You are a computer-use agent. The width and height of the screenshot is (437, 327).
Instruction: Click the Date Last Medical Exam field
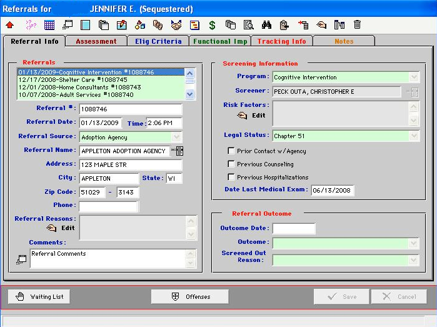333,191
